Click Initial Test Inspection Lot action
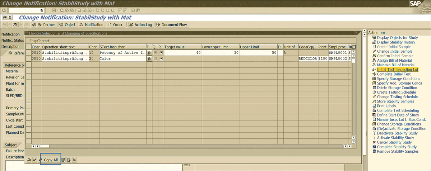This screenshot has width=431, height=171. click(398, 70)
